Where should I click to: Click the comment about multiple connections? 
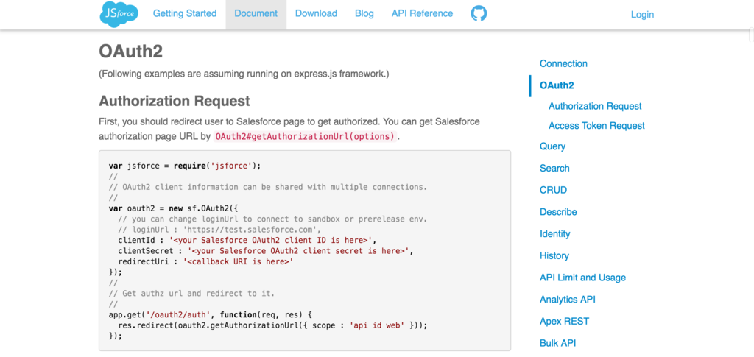pos(268,187)
